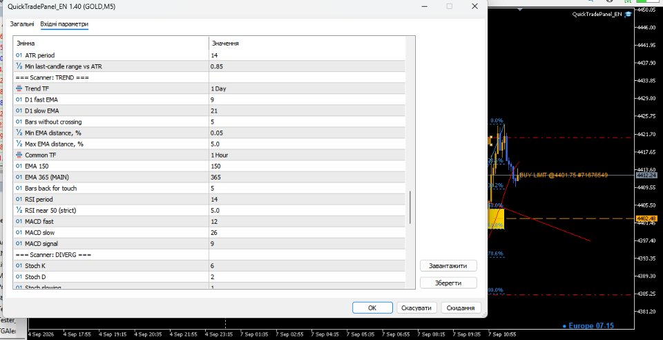The image size is (663, 340).
Task: Click the integer icon beside EMA 365 (MAIN)
Action: coord(19,177)
